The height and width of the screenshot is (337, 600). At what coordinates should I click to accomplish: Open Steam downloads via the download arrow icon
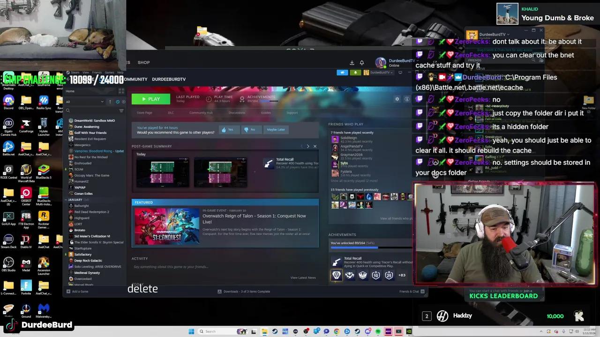pos(352,62)
